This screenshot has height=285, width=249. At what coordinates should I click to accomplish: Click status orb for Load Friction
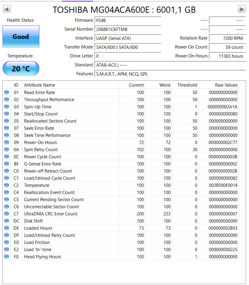click(7, 242)
